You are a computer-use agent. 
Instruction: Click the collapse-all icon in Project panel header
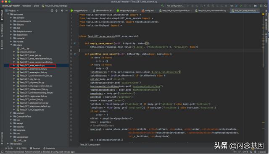tap(56, 10)
